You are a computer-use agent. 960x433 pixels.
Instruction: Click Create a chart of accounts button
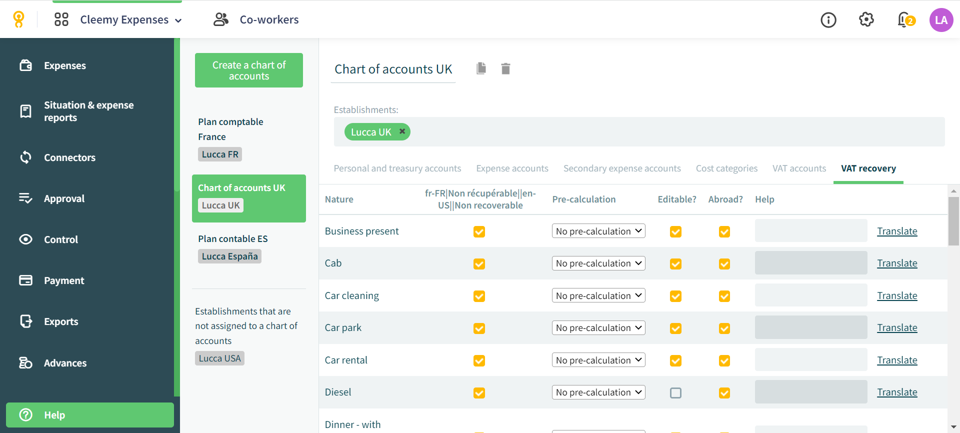tap(249, 70)
